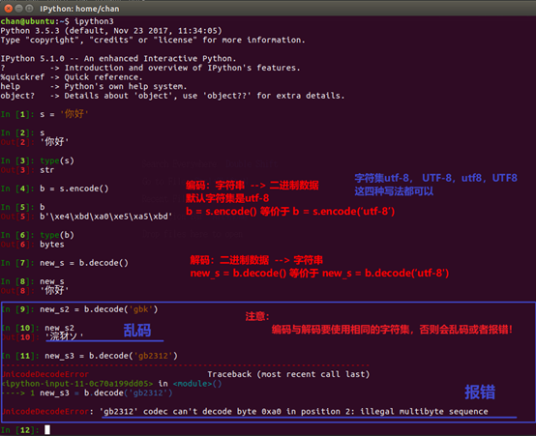Click the 'object?' details help line
Image resolution: width=536 pixels, height=436 pixels.
[172, 96]
